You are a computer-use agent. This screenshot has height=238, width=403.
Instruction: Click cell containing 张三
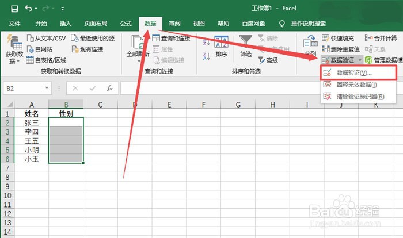pos(32,122)
